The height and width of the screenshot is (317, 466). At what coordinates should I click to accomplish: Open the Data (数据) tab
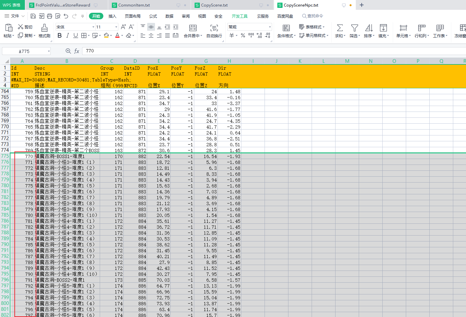169,16
